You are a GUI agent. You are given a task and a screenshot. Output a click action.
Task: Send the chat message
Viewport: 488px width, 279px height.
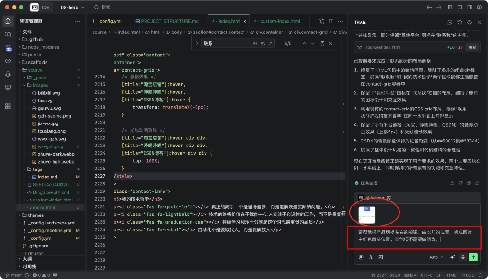tap(474, 257)
